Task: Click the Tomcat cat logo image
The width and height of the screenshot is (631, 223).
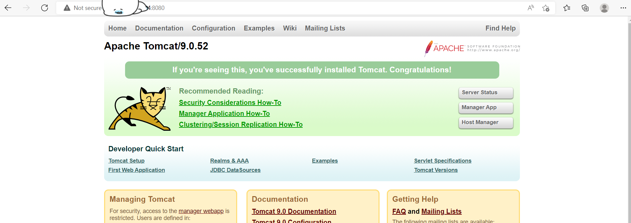Action: pyautogui.click(x=140, y=109)
